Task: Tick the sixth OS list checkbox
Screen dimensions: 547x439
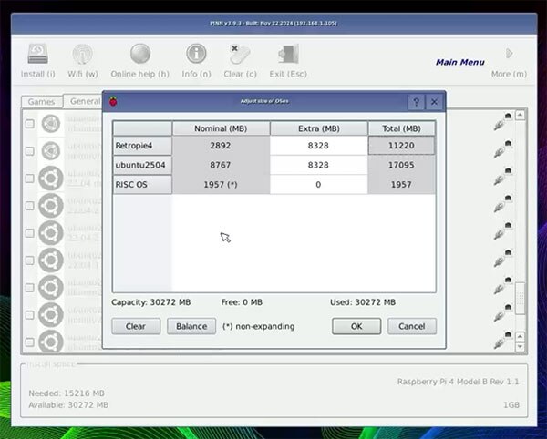Action: 30,260
